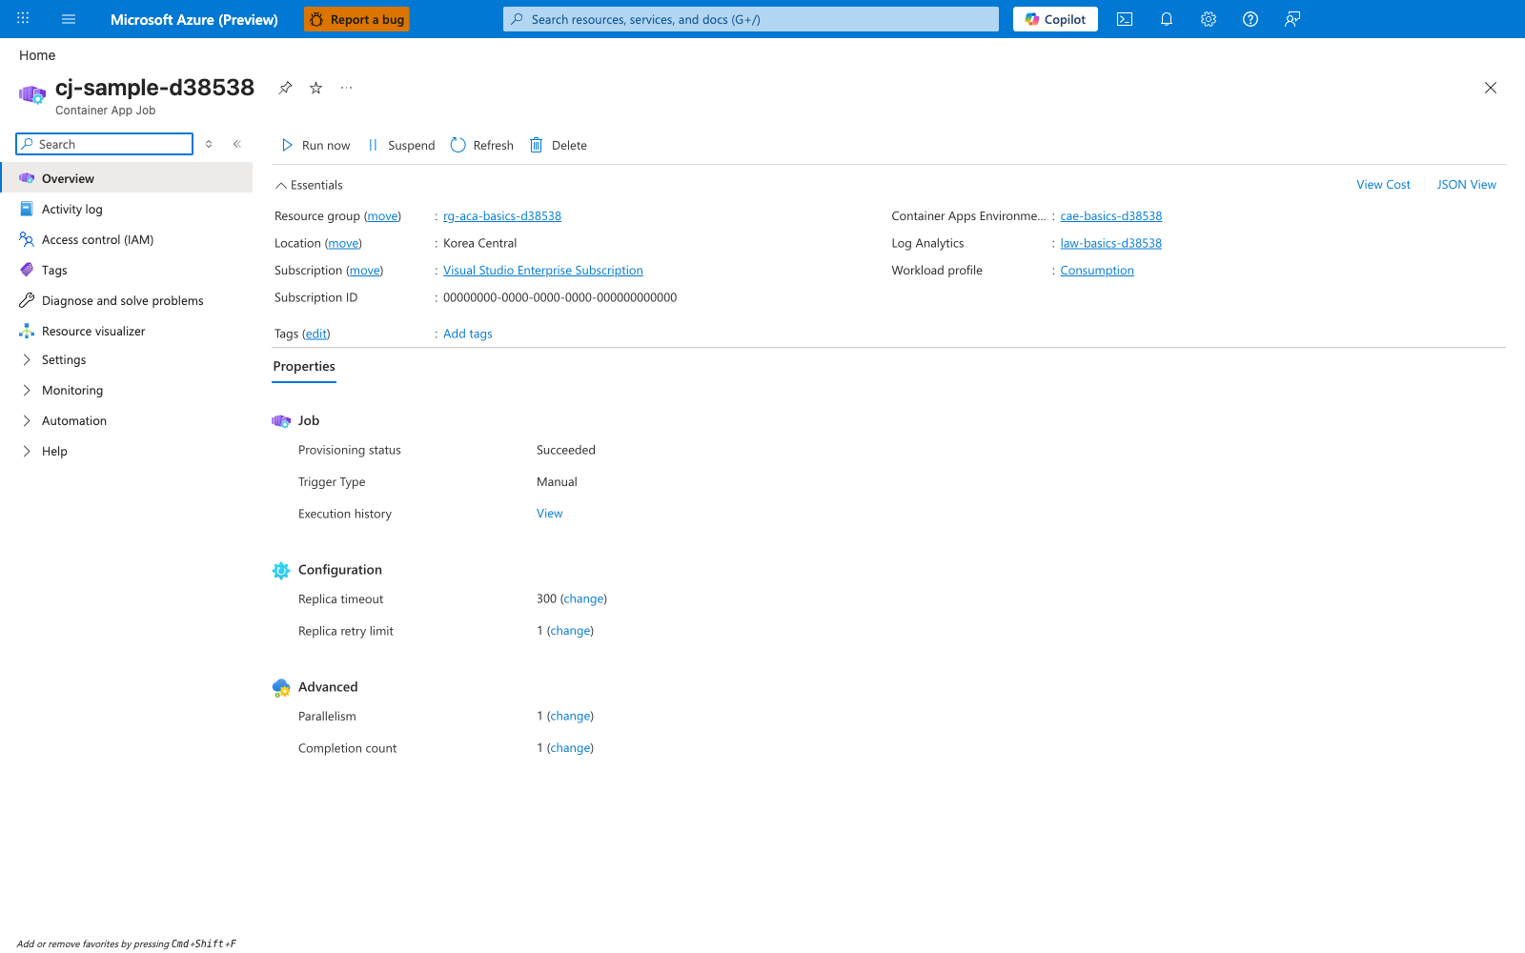
Task: Open JSON View link
Action: click(x=1466, y=185)
